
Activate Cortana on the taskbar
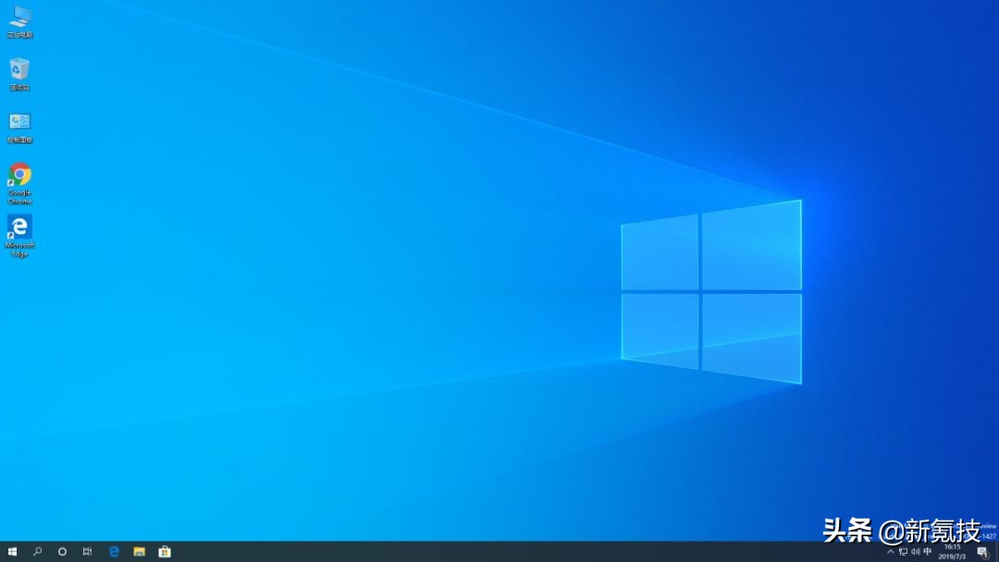[x=61, y=551]
